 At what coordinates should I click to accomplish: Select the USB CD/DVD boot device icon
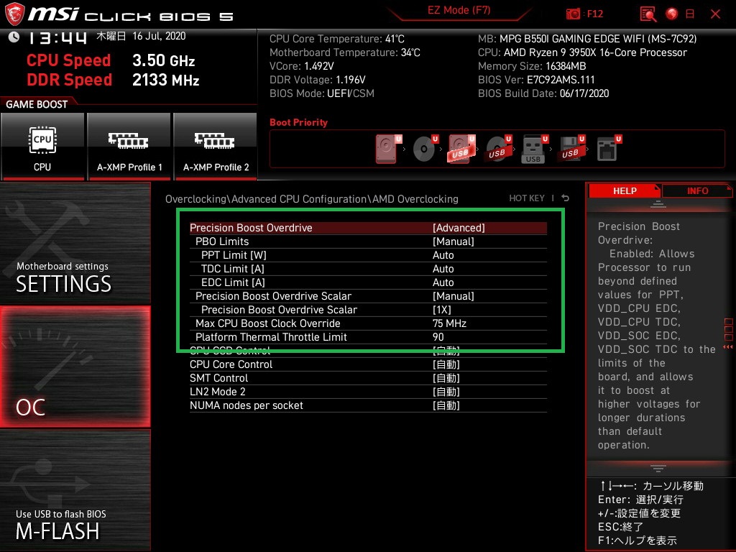pos(499,149)
